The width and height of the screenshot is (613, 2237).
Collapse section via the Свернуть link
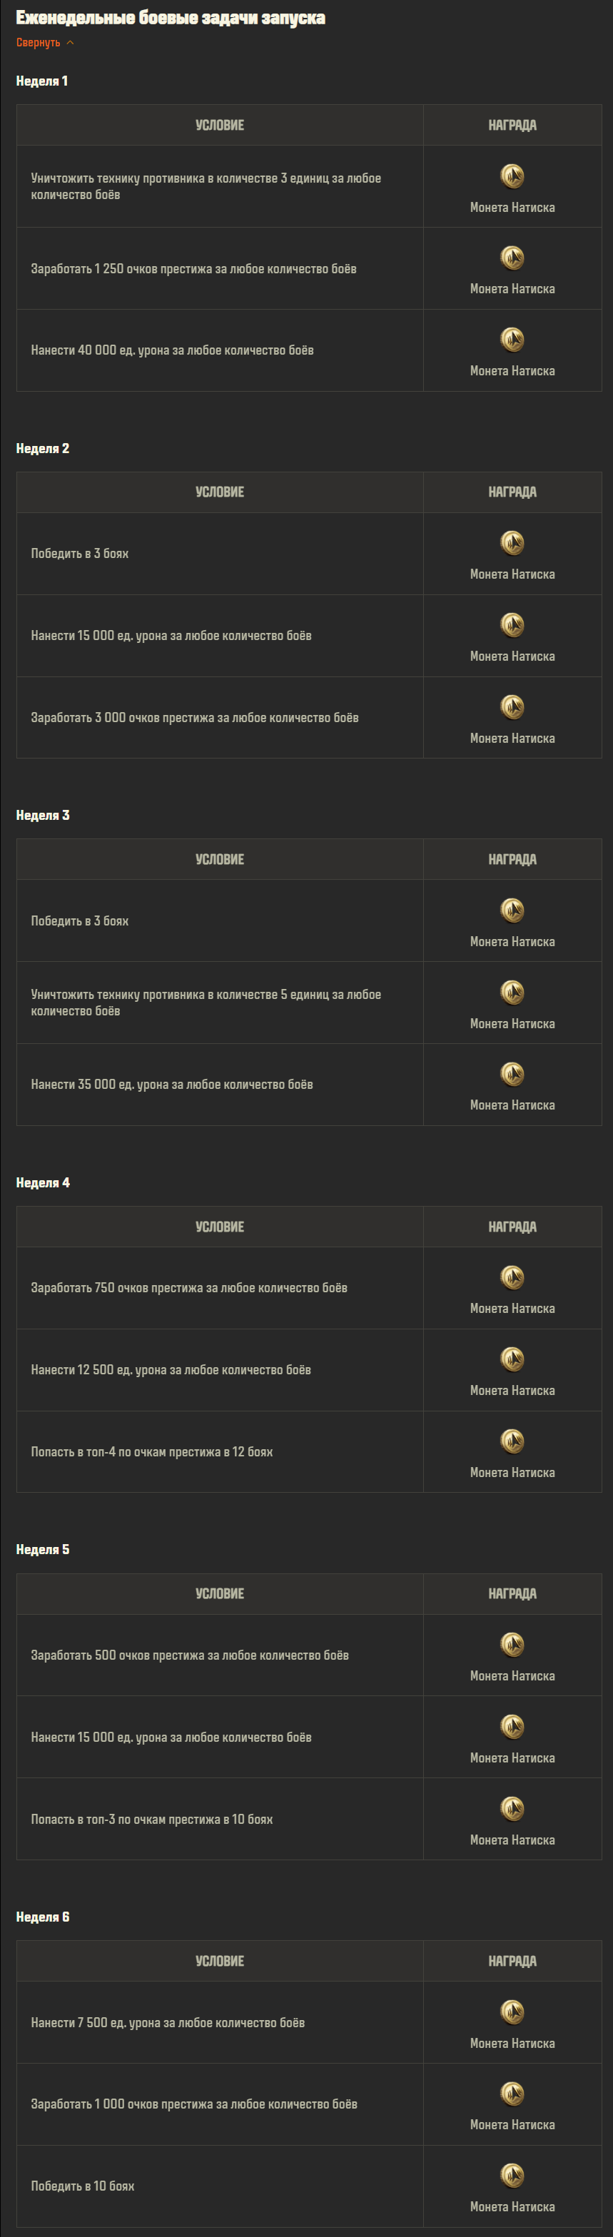39,43
